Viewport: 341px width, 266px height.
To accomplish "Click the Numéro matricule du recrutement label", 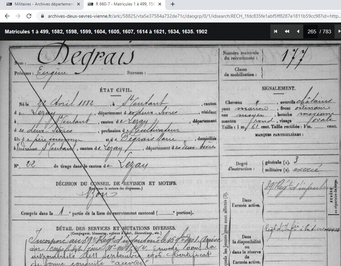I will [240, 55].
